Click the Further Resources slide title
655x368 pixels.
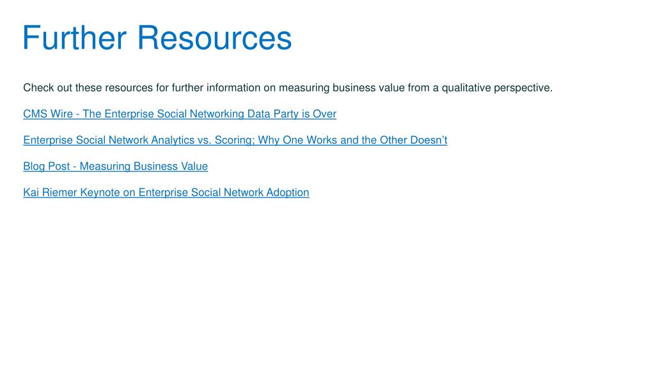[x=157, y=38]
